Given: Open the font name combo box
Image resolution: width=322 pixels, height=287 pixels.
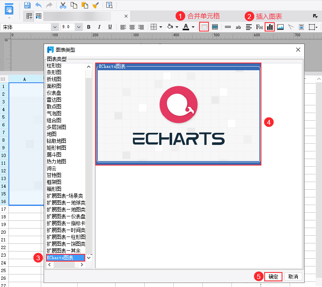Looking at the screenshot, I should 29,27.
